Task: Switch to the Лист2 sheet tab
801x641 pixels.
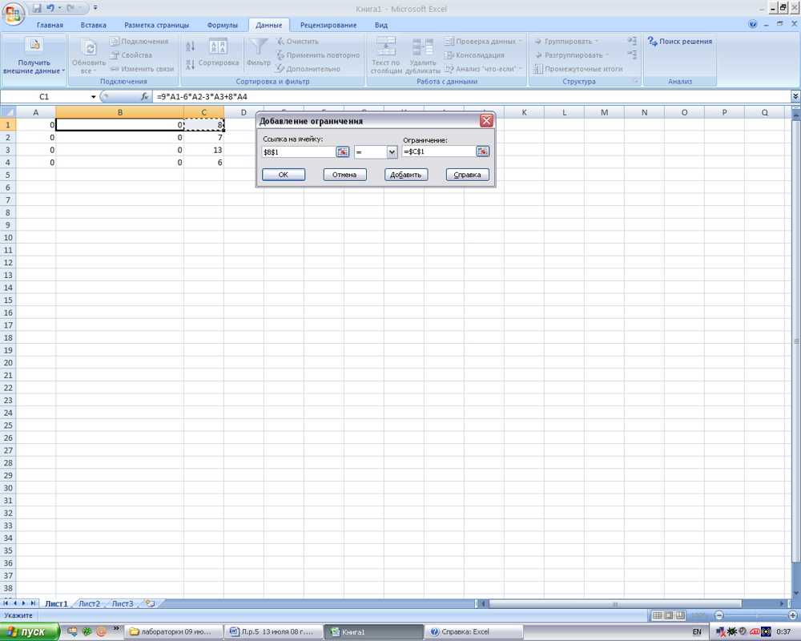Action: coord(89,603)
